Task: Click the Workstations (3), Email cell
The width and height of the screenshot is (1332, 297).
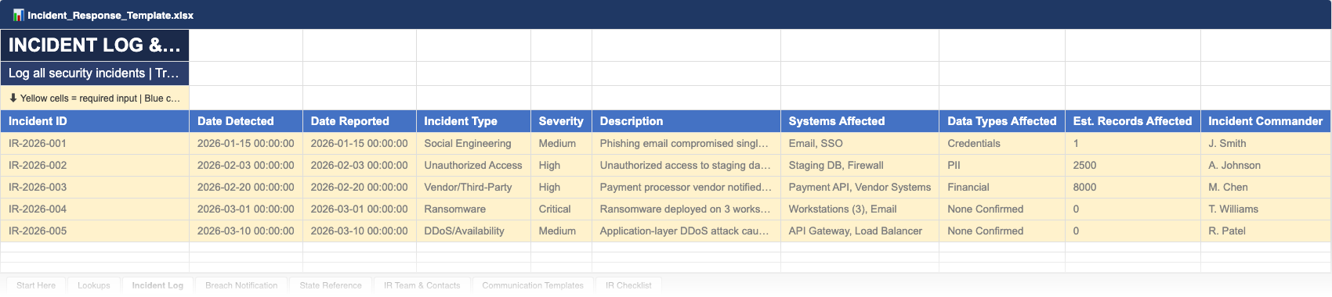Action: click(860, 209)
